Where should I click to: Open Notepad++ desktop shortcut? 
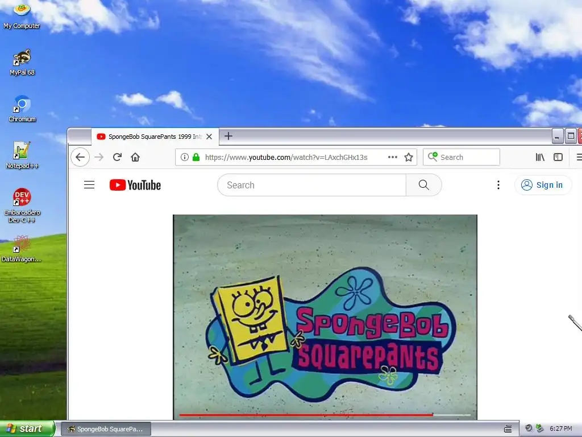click(22, 155)
